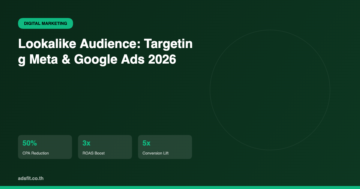Click the green bar along the bottom edge
This screenshot has width=360, height=189.
tap(180, 187)
